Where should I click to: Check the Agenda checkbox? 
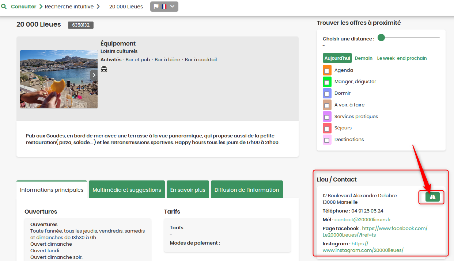pyautogui.click(x=327, y=71)
